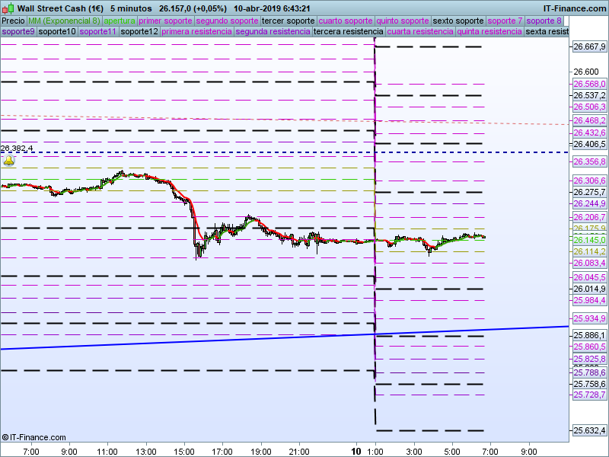The image size is (609, 457).
Task: Open the soporte10 indicator label
Action: coord(57,31)
